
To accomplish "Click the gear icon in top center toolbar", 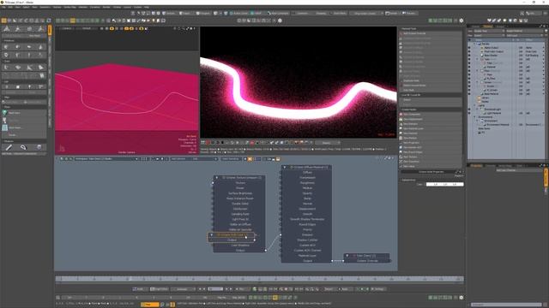I will [x=280, y=21].
